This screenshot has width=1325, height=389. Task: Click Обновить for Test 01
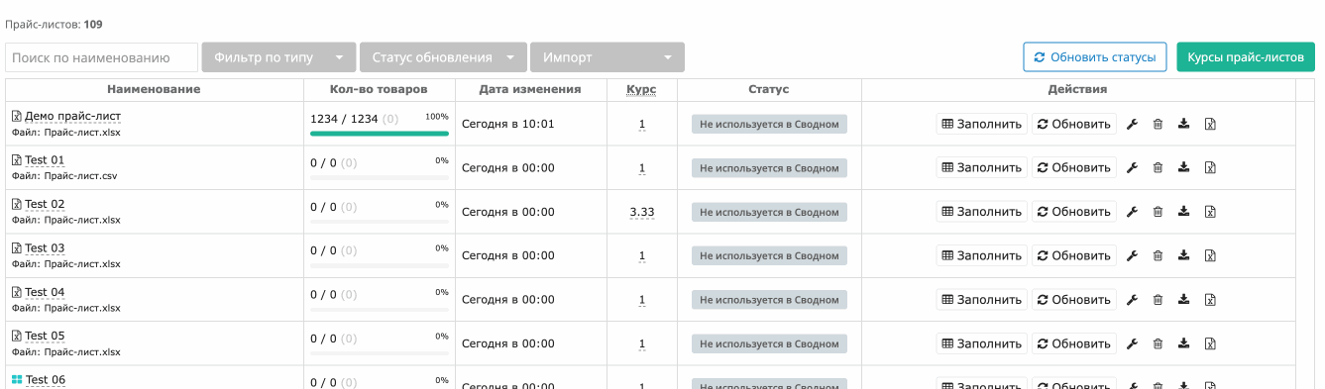tap(1074, 167)
